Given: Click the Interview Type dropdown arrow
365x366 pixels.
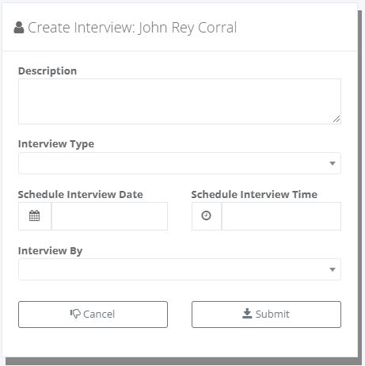Looking at the screenshot, I should pos(333,163).
